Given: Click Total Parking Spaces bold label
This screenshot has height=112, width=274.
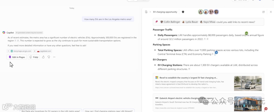Looking at the screenshot, I should tap(170, 50).
